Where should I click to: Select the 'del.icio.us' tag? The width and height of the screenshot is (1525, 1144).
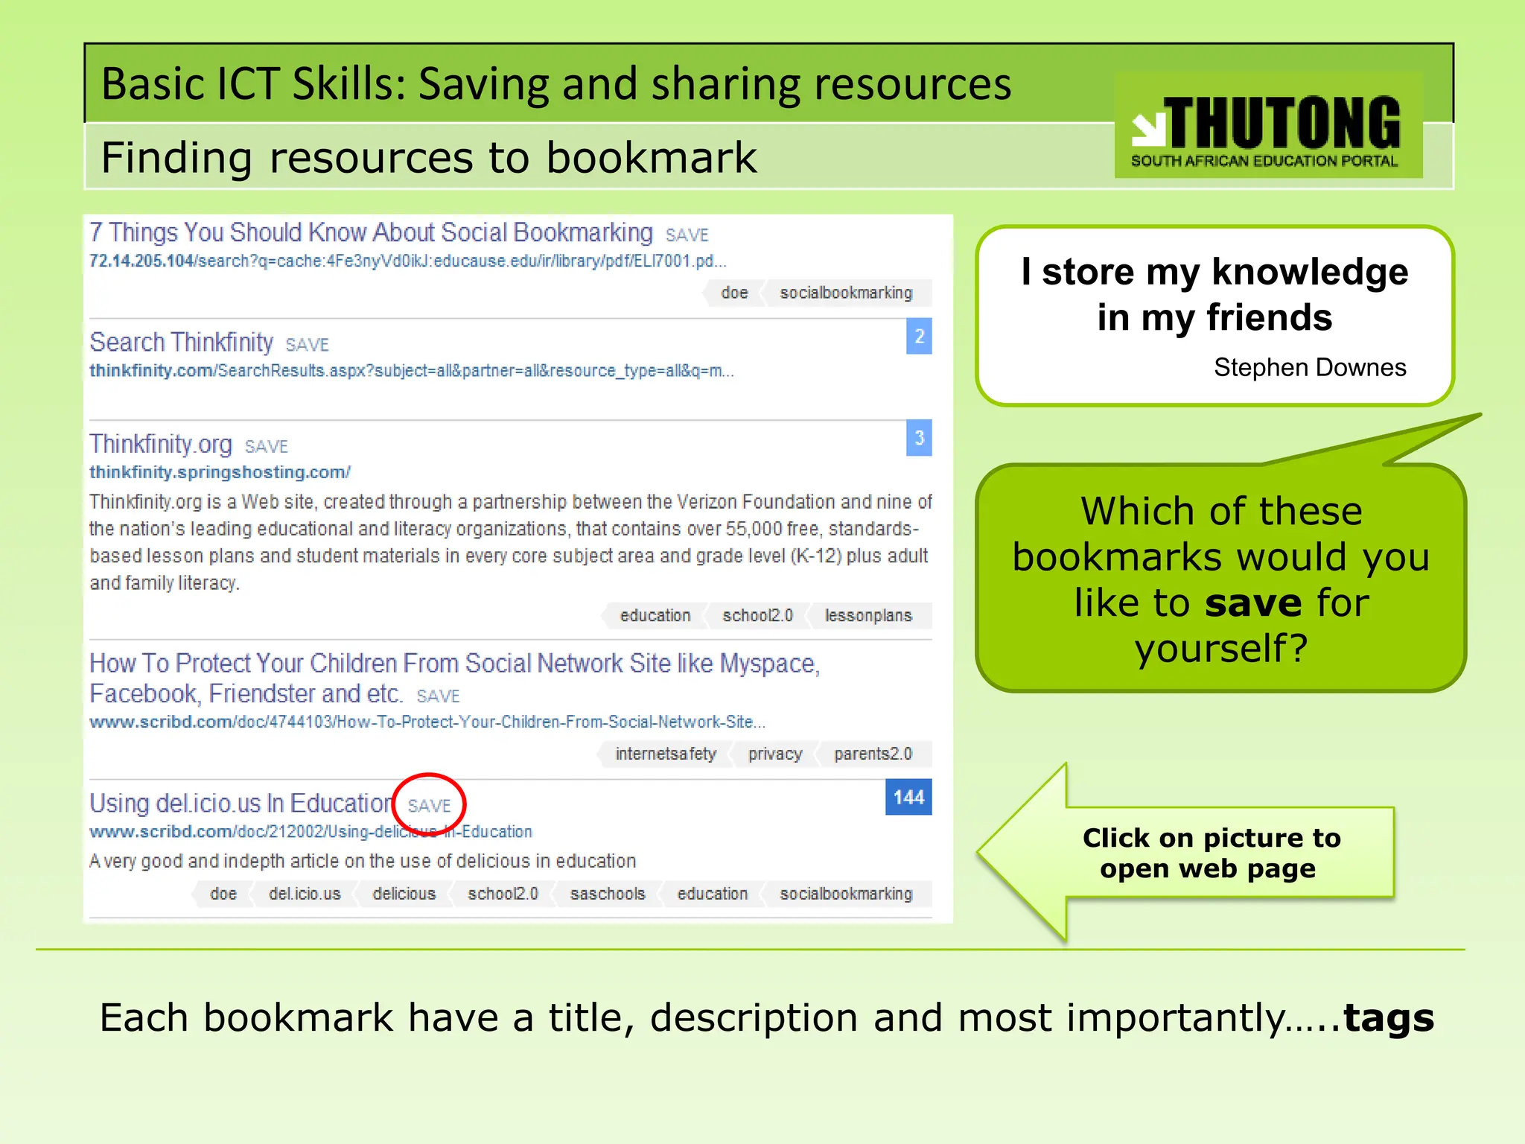(x=305, y=894)
